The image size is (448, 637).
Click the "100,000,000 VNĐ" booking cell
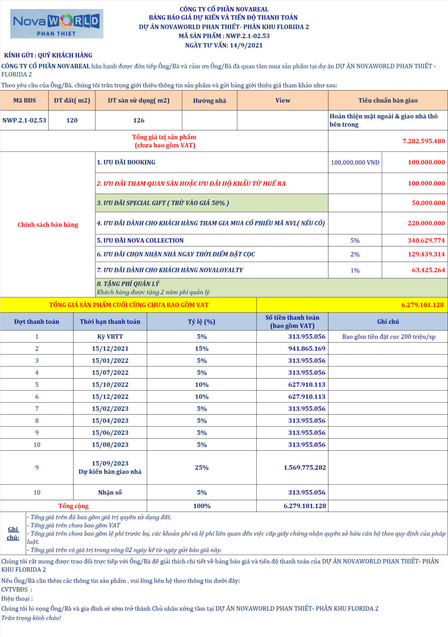click(355, 163)
